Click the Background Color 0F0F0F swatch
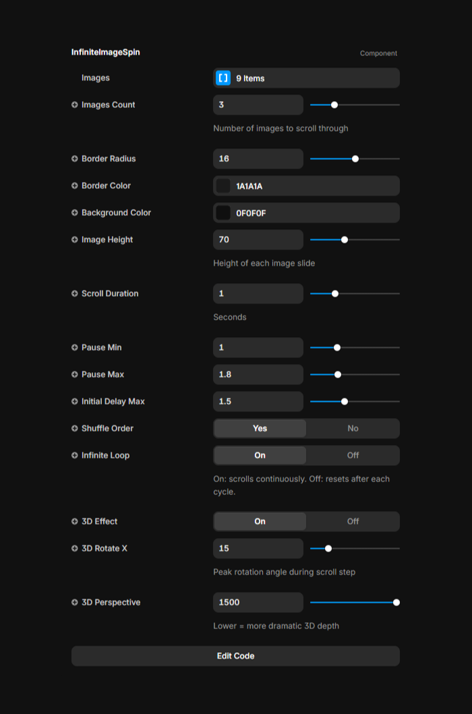Screen dimensions: 472x714 point(223,213)
